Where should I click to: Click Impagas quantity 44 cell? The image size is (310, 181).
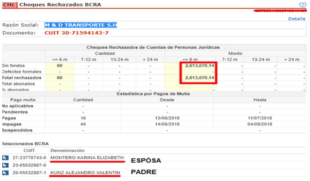83,124
